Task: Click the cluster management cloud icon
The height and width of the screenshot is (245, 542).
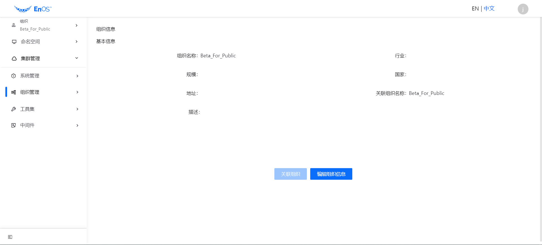Action: click(x=14, y=58)
